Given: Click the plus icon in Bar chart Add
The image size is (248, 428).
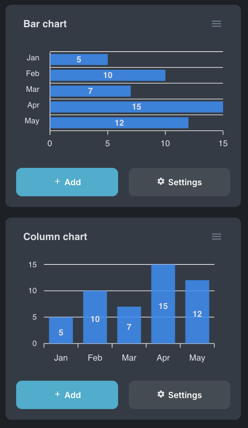Looking at the screenshot, I should point(57,181).
